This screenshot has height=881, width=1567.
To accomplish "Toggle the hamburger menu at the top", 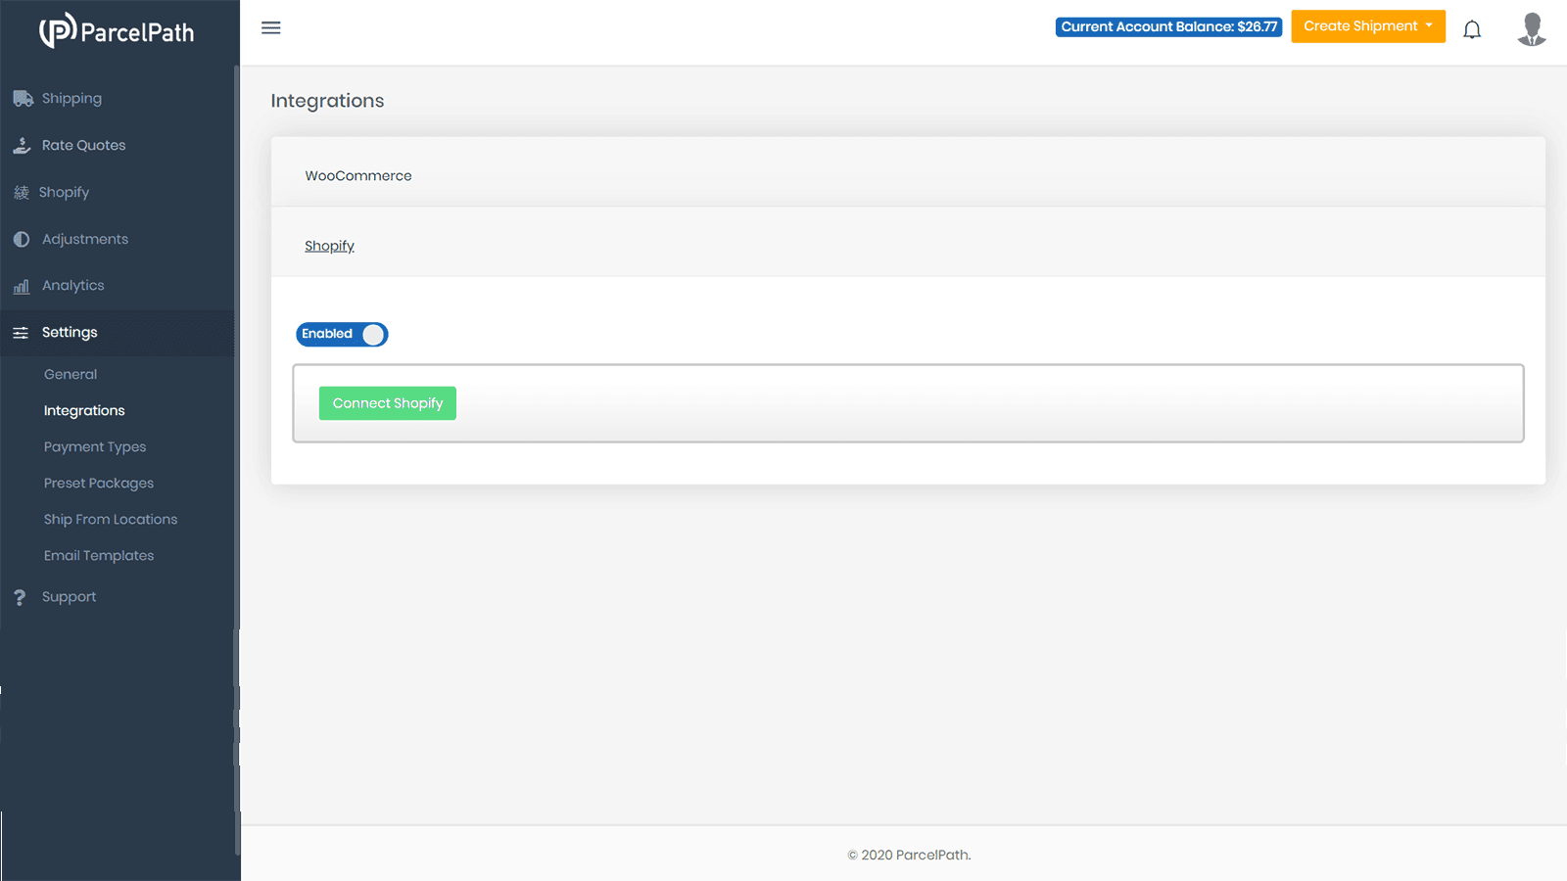I will pyautogui.click(x=270, y=27).
